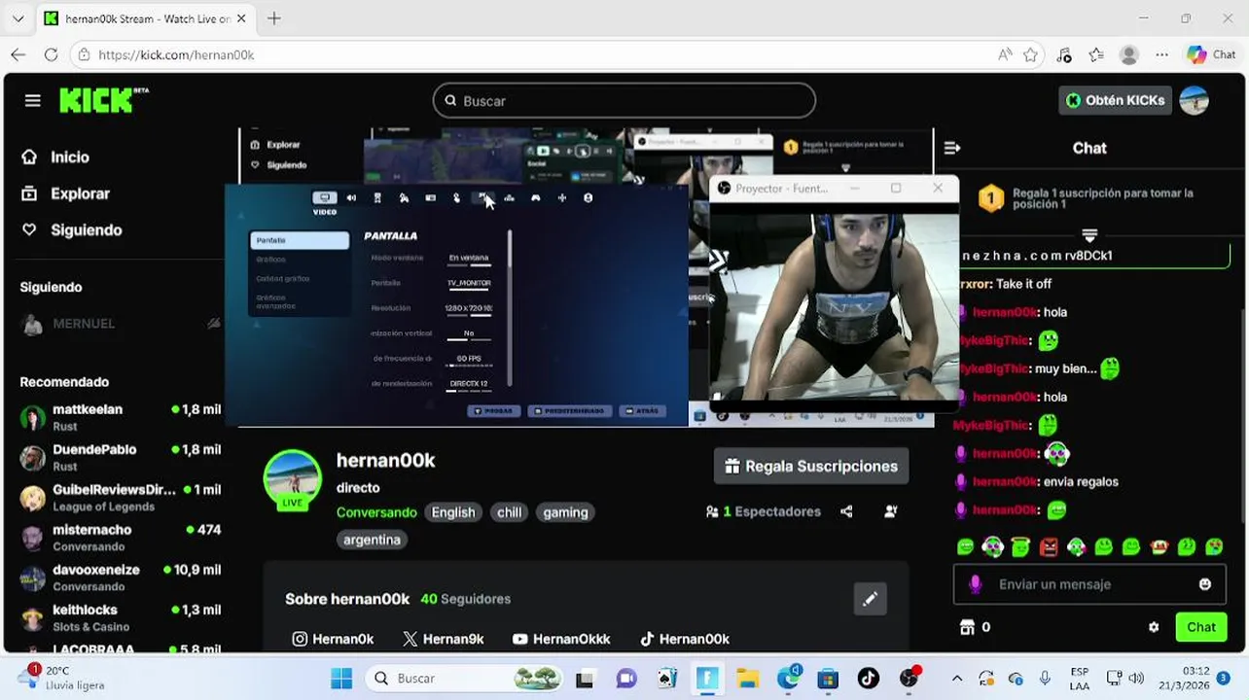Screen dimensions: 1249x700
Task: Select the English tag
Action: click(x=453, y=512)
